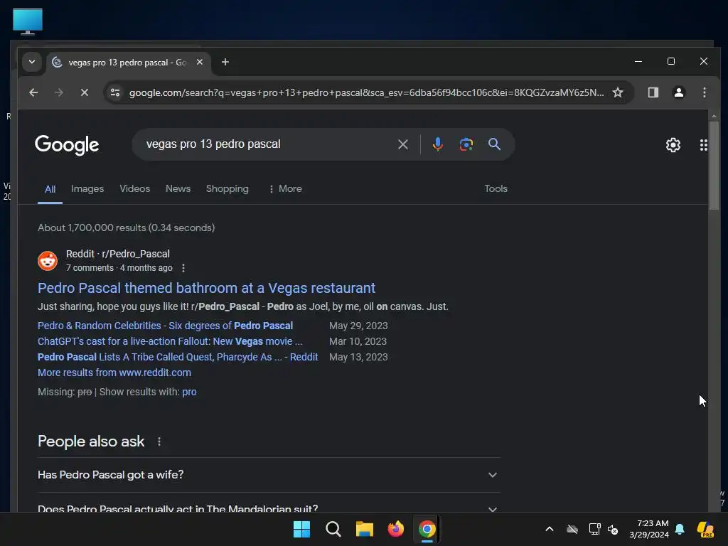Viewport: 728px width, 546px height.
Task: Bookmark this page with the star icon
Action: point(618,92)
